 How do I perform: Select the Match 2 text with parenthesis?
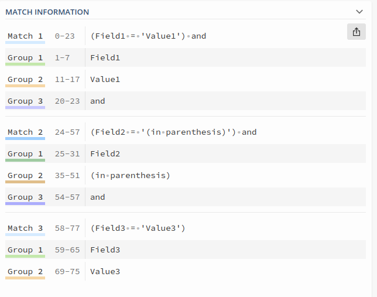click(173, 132)
